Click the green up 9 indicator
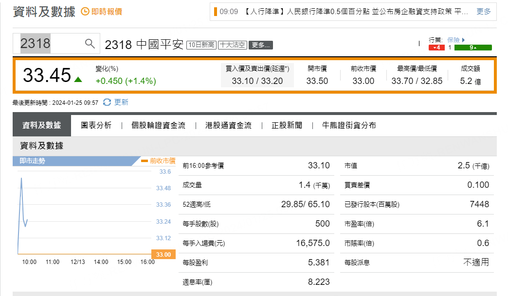The image size is (508, 296). pos(473,48)
